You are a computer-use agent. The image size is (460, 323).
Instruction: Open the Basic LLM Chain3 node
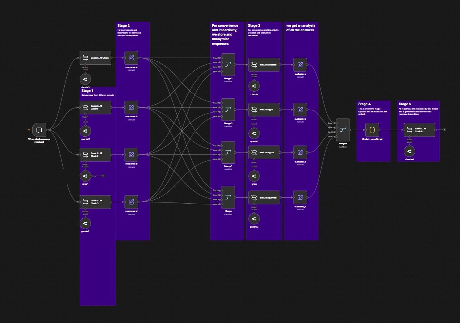point(95,202)
